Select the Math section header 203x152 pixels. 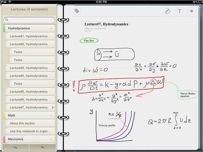pyautogui.click(x=29, y=115)
